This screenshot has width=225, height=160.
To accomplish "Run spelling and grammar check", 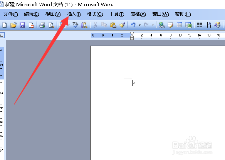I will click(x=75, y=25).
